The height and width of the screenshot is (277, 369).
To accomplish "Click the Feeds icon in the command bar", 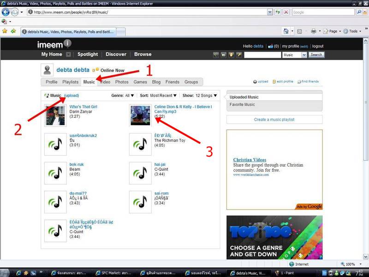I will pyautogui.click(x=299, y=31).
